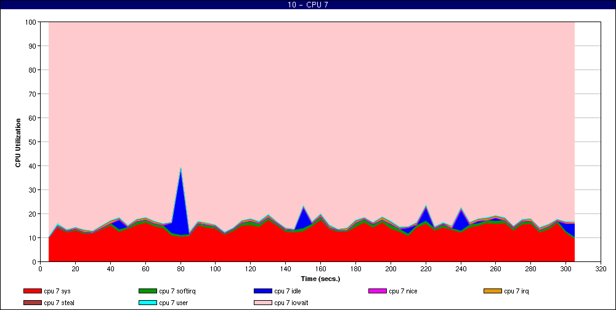616x310 pixels.
Task: Click the cyan cpu 7 user legend swatch
Action: (147, 303)
